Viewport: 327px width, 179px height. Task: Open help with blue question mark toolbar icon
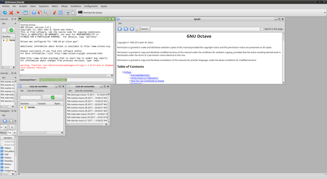(34, 13)
